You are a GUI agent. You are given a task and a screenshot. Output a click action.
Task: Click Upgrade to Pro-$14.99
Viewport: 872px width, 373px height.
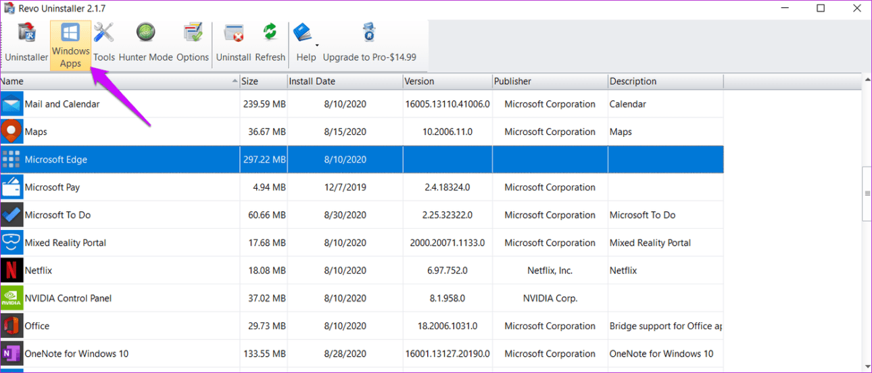(369, 44)
